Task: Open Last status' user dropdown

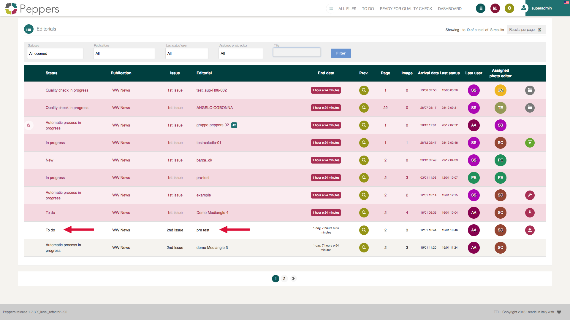Action: click(x=187, y=54)
